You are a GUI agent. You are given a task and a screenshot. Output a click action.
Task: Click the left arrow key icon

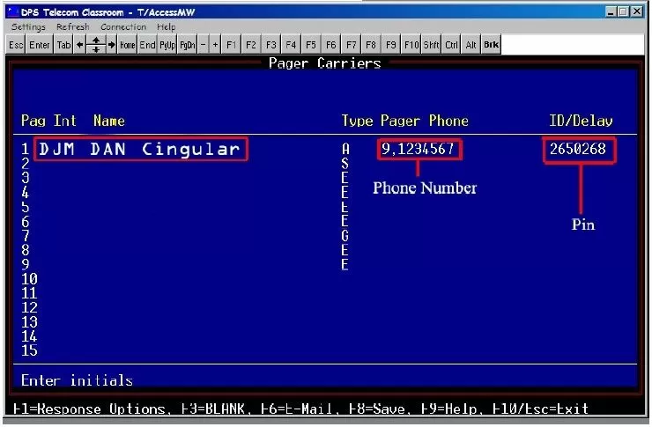tap(79, 44)
